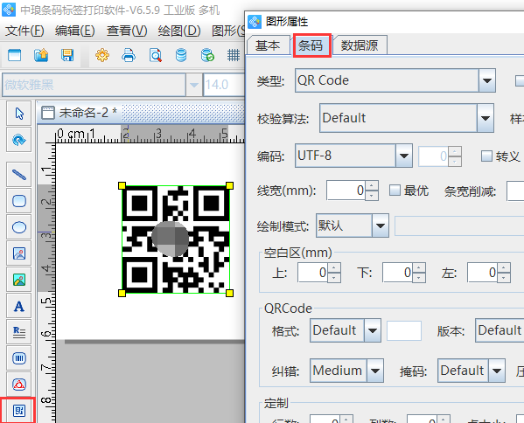Select the barcode drawing tool
The width and height of the screenshot is (524, 423).
coord(19,358)
